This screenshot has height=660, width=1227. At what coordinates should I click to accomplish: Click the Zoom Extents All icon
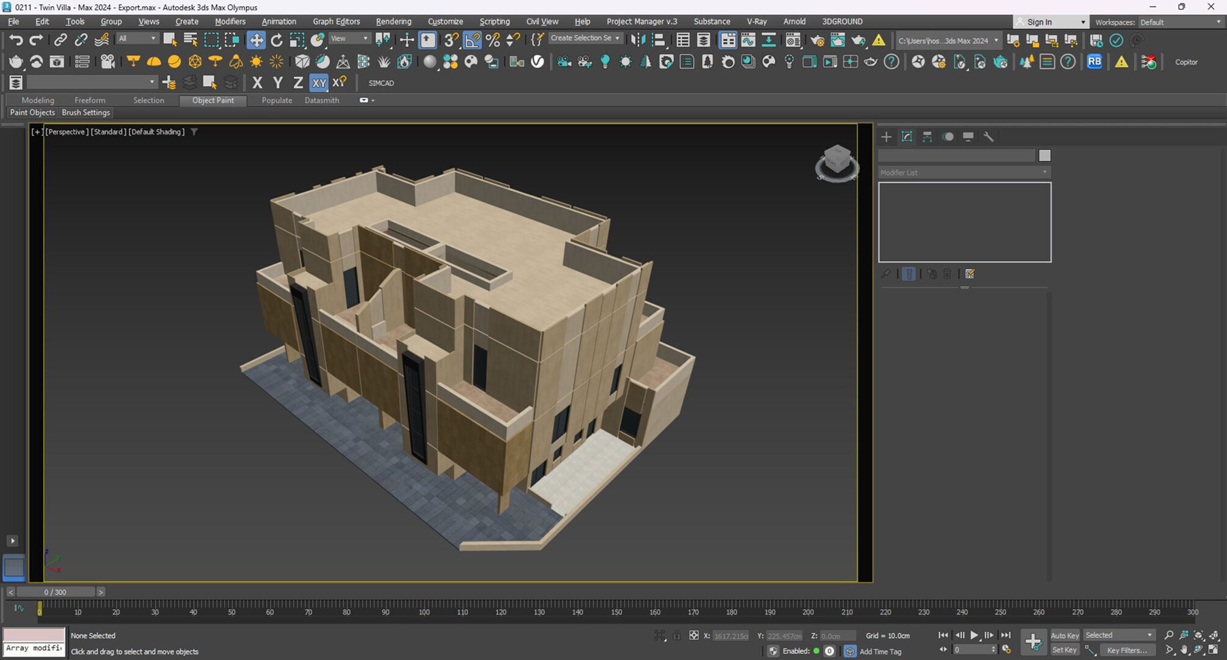tap(1214, 636)
